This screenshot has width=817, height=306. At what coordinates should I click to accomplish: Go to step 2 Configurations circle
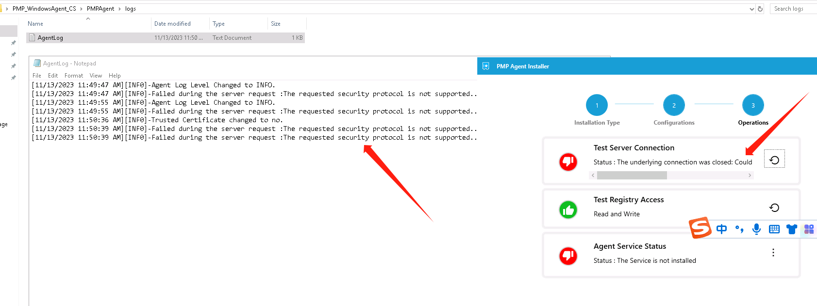pos(674,105)
